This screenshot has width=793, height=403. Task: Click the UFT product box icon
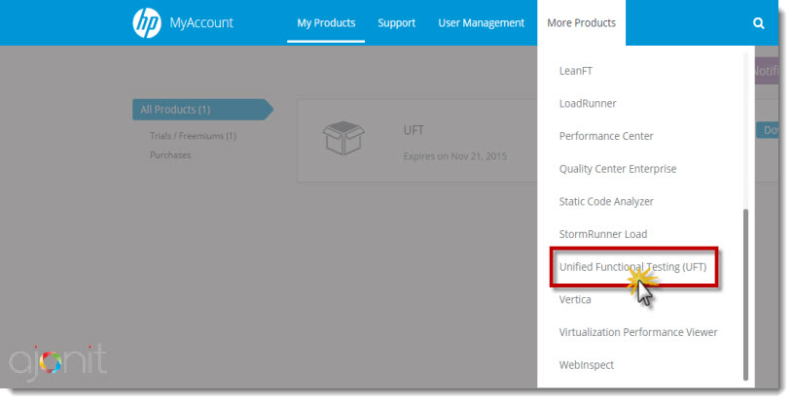coord(343,138)
